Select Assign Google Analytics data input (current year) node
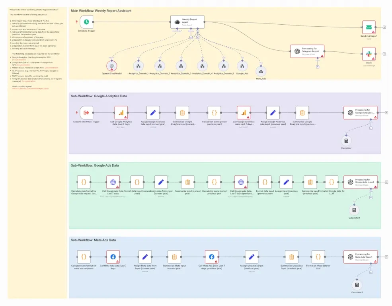This screenshot has height=306, width=392. [x=153, y=113]
